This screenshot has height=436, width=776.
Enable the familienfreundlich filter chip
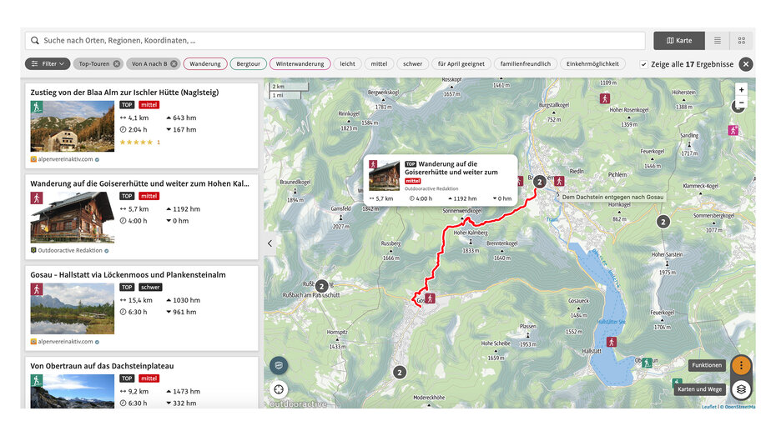(x=525, y=64)
